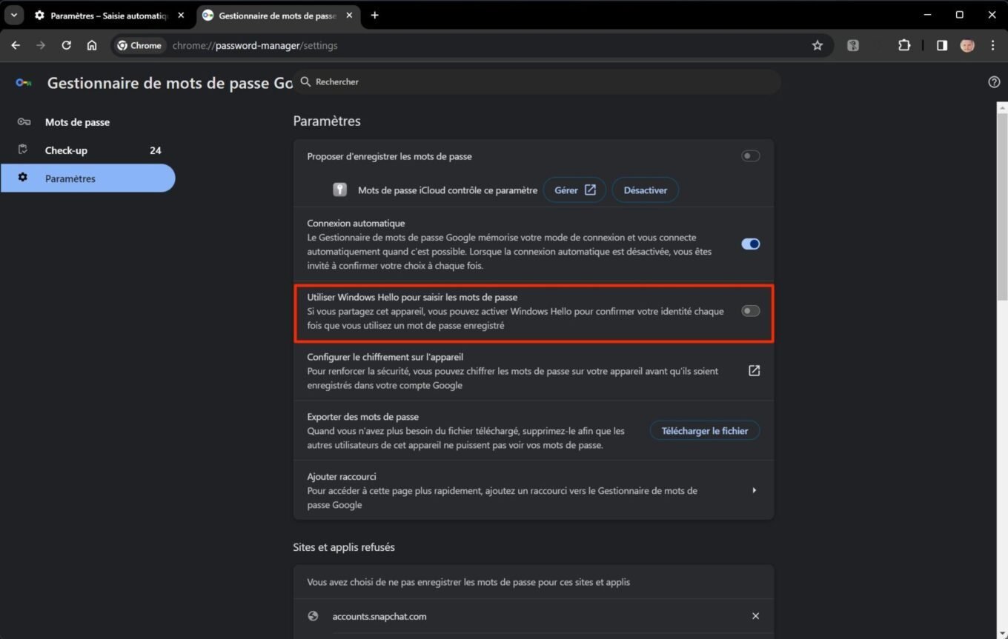
Task: Click Télécharger le fichier button
Action: pos(705,431)
